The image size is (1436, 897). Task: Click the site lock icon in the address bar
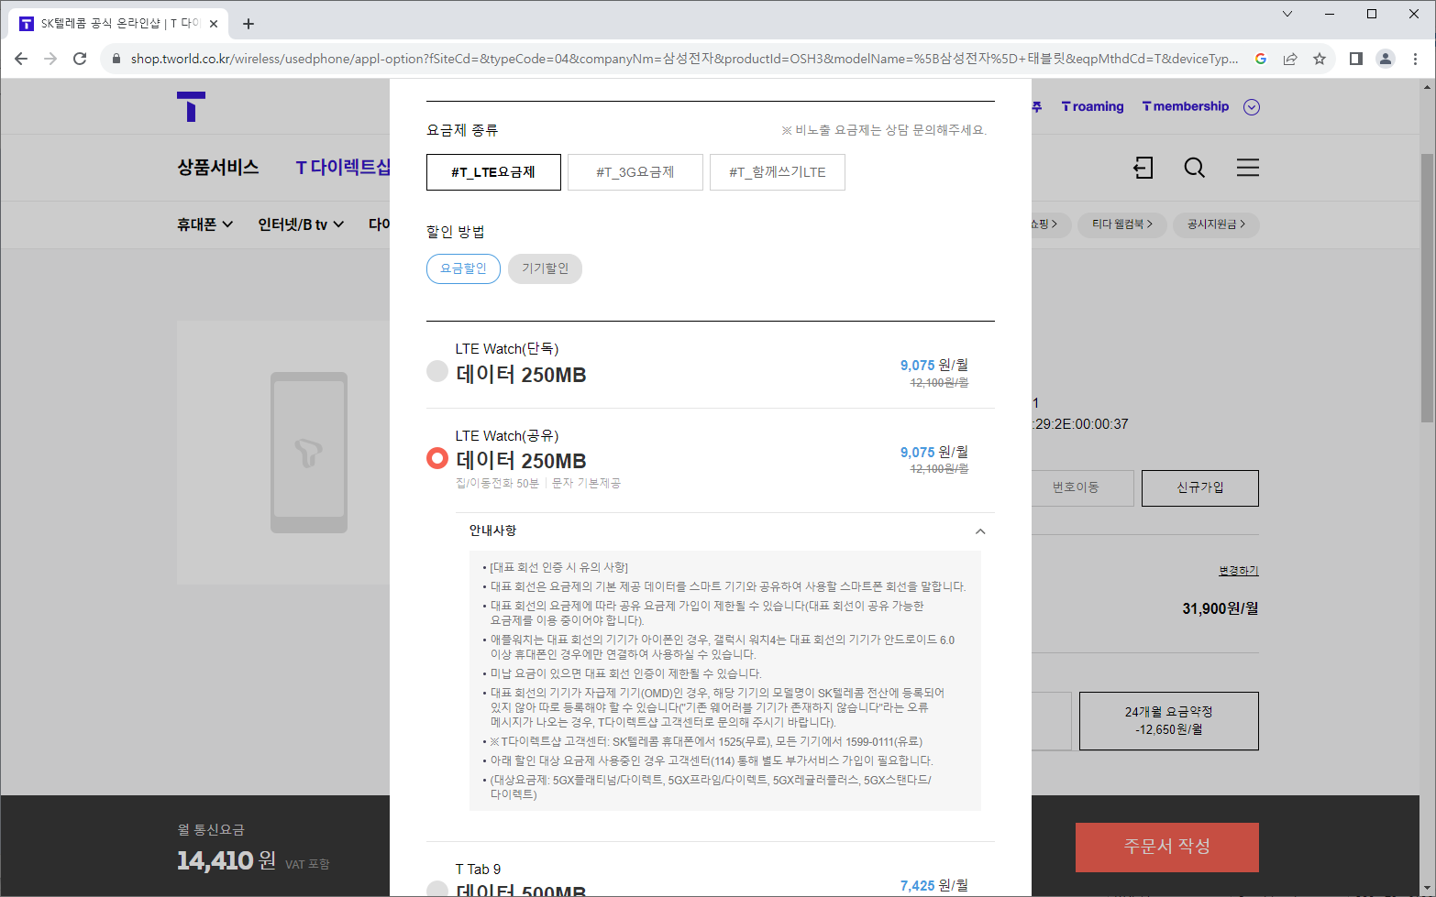(116, 59)
